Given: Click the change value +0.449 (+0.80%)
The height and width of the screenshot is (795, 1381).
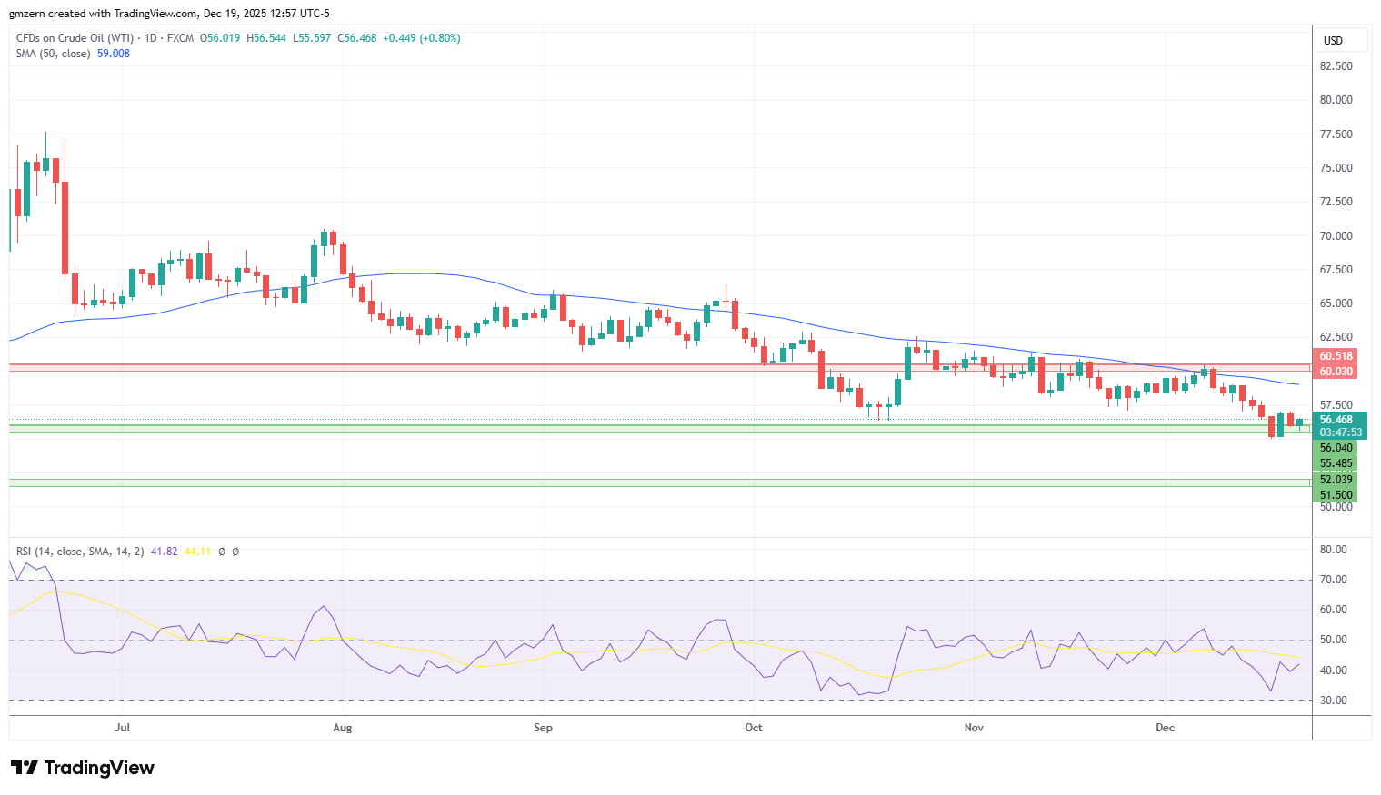Looking at the screenshot, I should [x=422, y=38].
